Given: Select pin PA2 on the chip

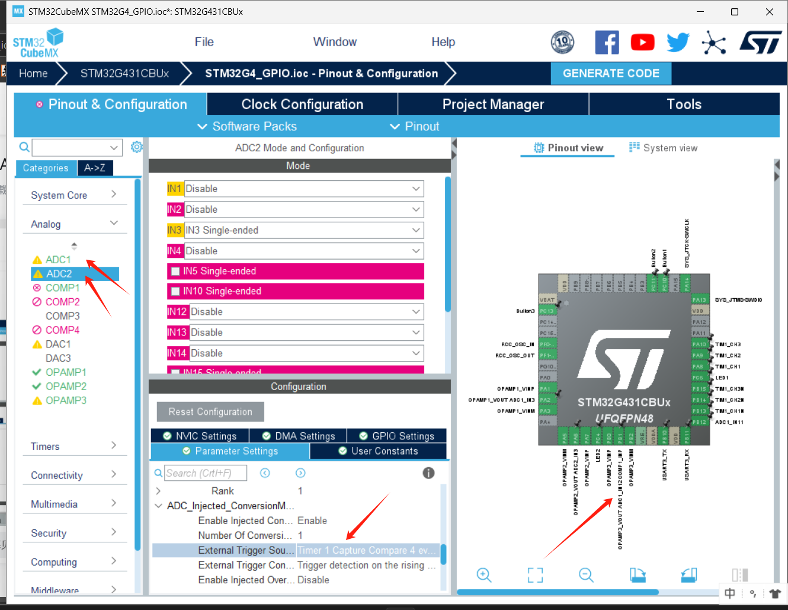Looking at the screenshot, I should pyautogui.click(x=546, y=400).
